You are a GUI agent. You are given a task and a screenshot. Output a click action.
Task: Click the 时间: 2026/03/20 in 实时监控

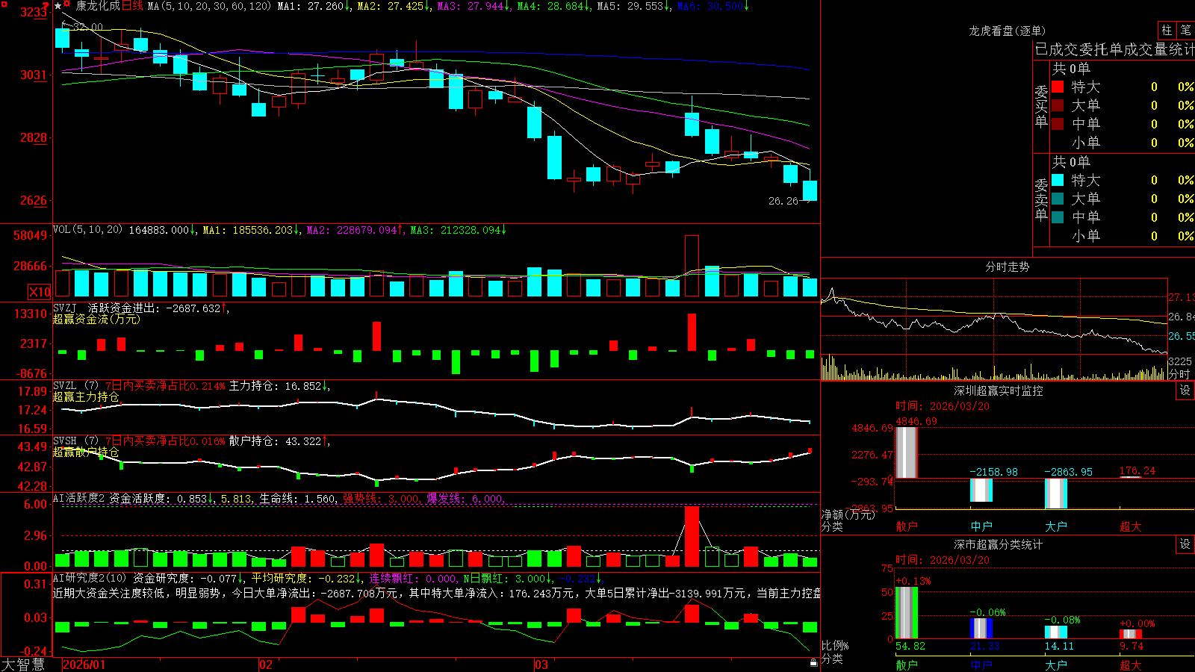(x=943, y=406)
